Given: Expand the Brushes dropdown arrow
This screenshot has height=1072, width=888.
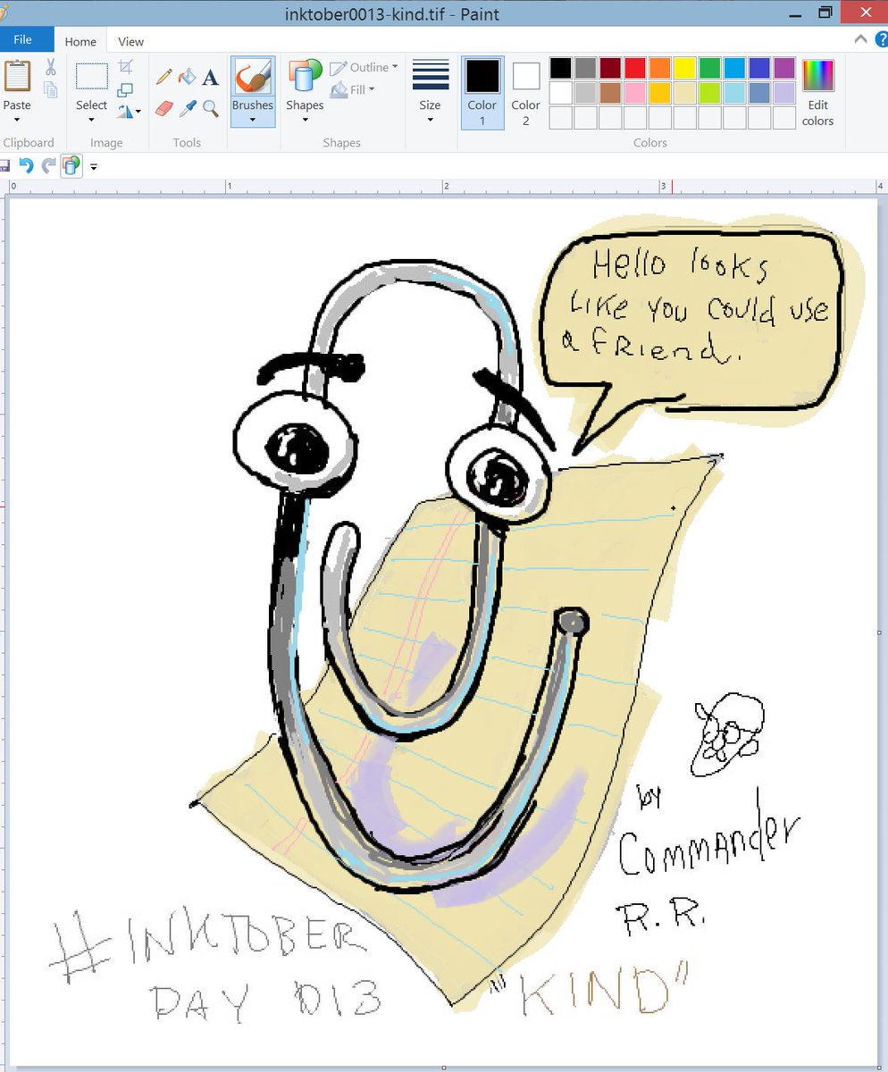Looking at the screenshot, I should coord(253,120).
